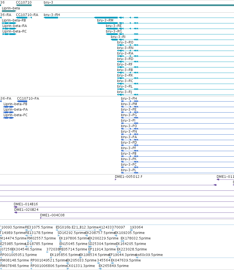Screen dimensions: 234x270
Task: Click the Liprin-beta gene bar glyph
Action: coord(9,11)
